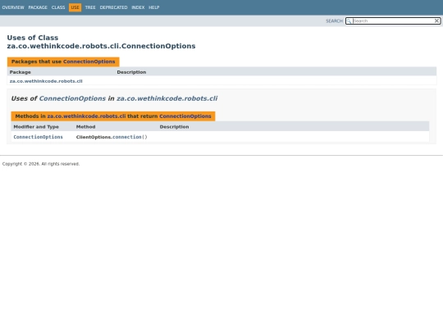The height and width of the screenshot is (332, 443).
Task: Click the 'Modifier and Type' column header
Action: [x=36, y=127]
